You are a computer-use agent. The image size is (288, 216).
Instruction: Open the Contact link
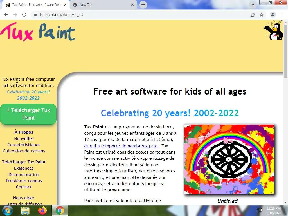[x=24, y=187]
